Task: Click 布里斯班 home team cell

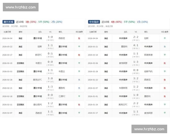Action: [x=123, y=88]
